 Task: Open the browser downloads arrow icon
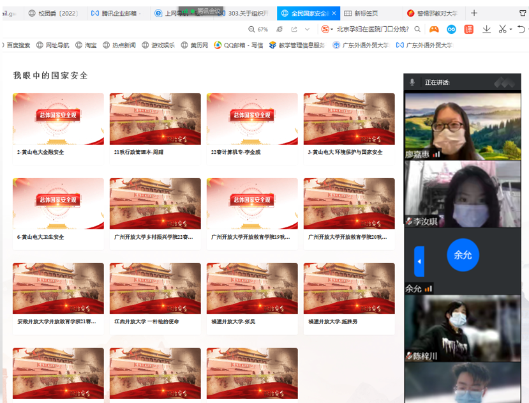tap(486, 29)
